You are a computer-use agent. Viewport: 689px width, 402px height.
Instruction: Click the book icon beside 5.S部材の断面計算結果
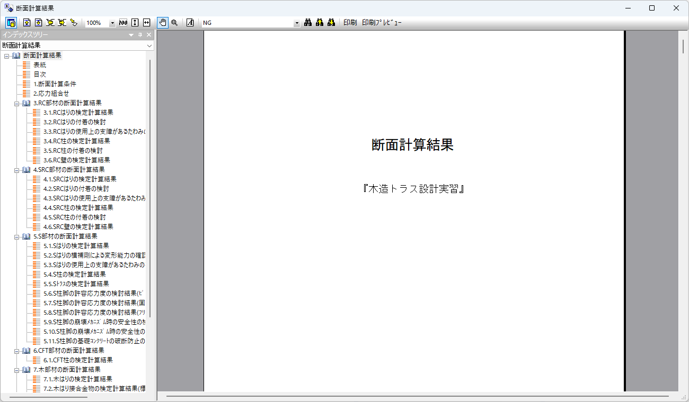pos(26,236)
